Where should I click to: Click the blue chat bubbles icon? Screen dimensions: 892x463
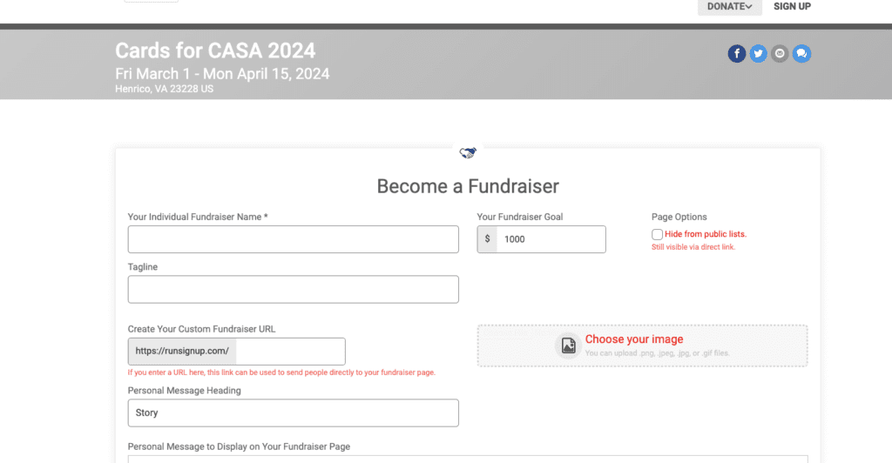point(802,54)
